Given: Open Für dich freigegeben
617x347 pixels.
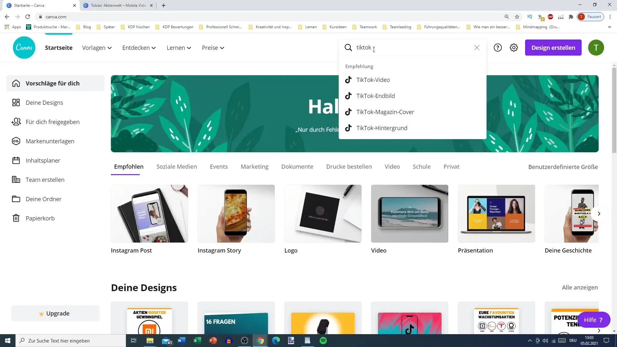Looking at the screenshot, I should coord(56,122).
